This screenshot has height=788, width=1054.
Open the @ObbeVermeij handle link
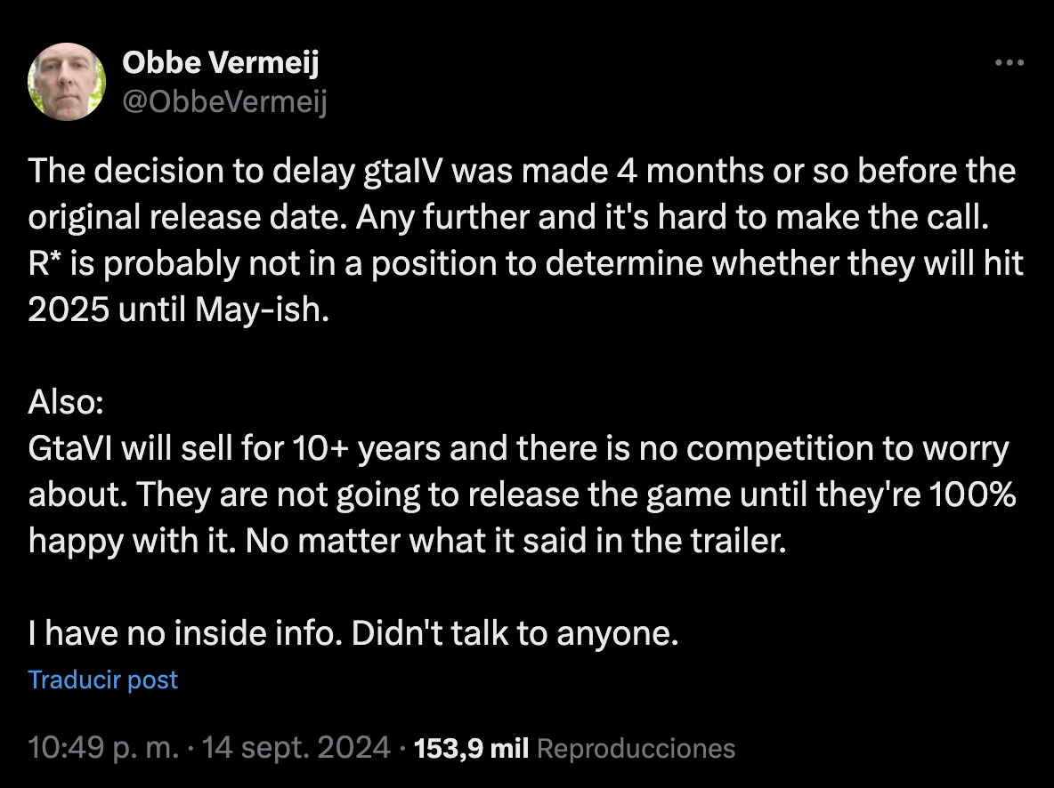point(224,102)
